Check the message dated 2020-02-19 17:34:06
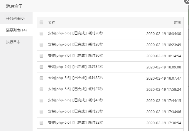Viewport: 189px width, 131px height. point(41,112)
